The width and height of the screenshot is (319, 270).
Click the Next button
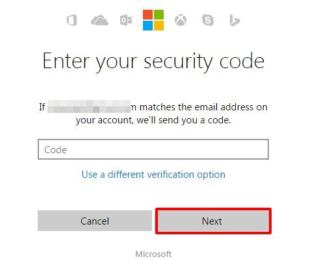pyautogui.click(x=213, y=221)
